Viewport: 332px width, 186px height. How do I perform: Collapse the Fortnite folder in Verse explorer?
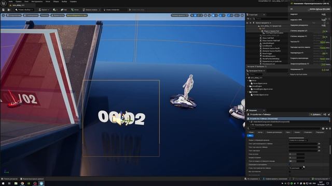click(248, 92)
